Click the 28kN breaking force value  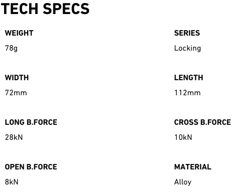[14, 137]
